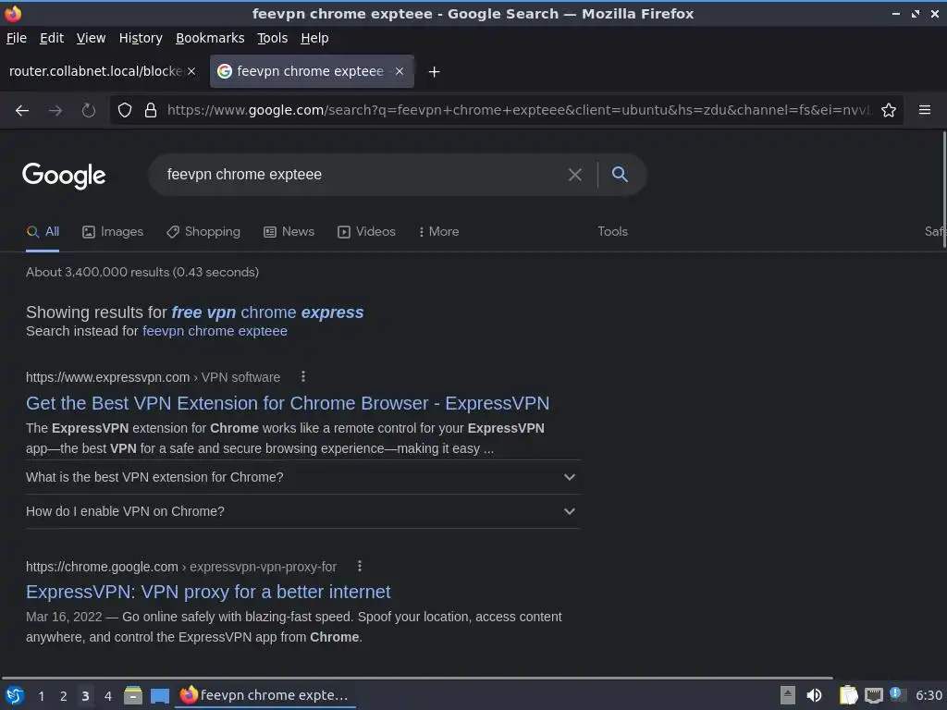Open the History menu

tap(141, 38)
